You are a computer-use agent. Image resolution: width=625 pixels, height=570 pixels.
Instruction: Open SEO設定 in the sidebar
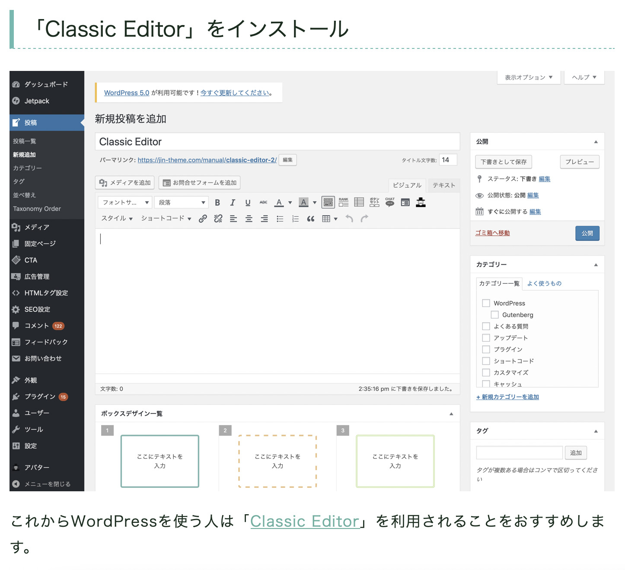click(47, 309)
